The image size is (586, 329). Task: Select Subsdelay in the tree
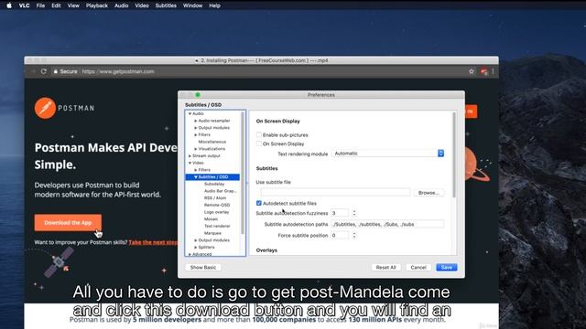pos(214,184)
